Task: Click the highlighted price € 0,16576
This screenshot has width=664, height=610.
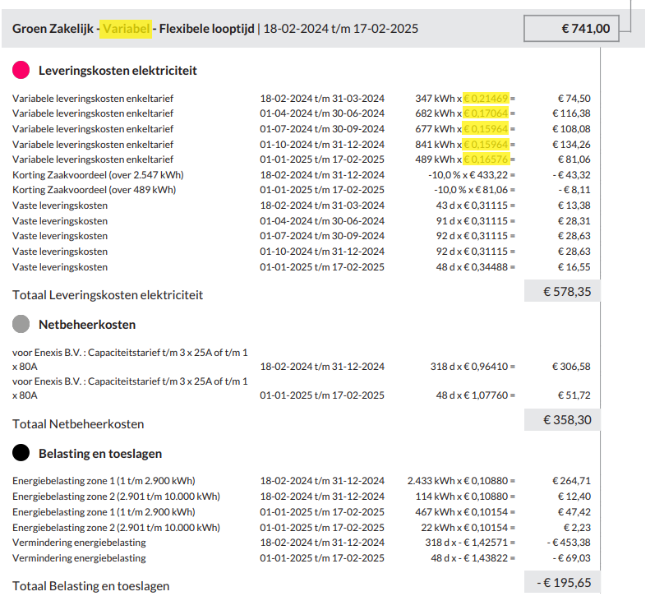Action: 488,159
